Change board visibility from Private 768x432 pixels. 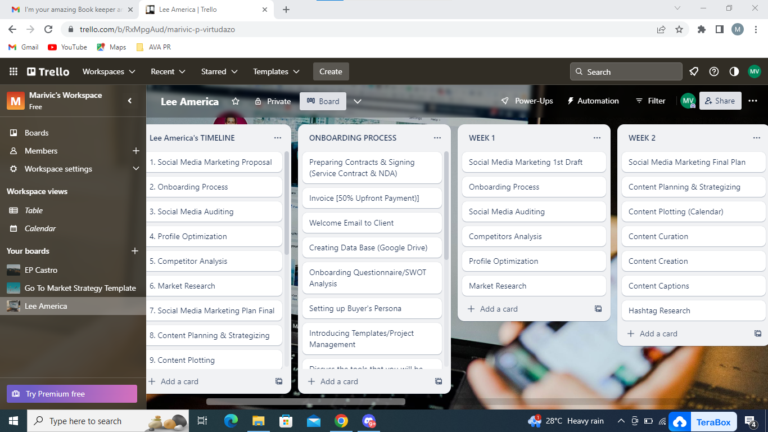click(x=273, y=101)
